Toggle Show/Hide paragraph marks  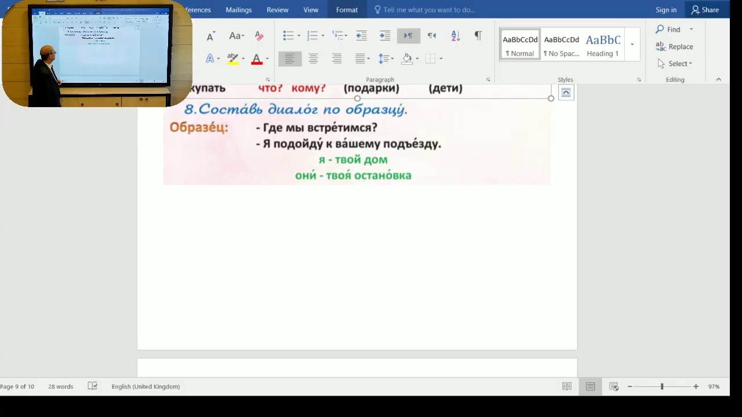click(478, 36)
